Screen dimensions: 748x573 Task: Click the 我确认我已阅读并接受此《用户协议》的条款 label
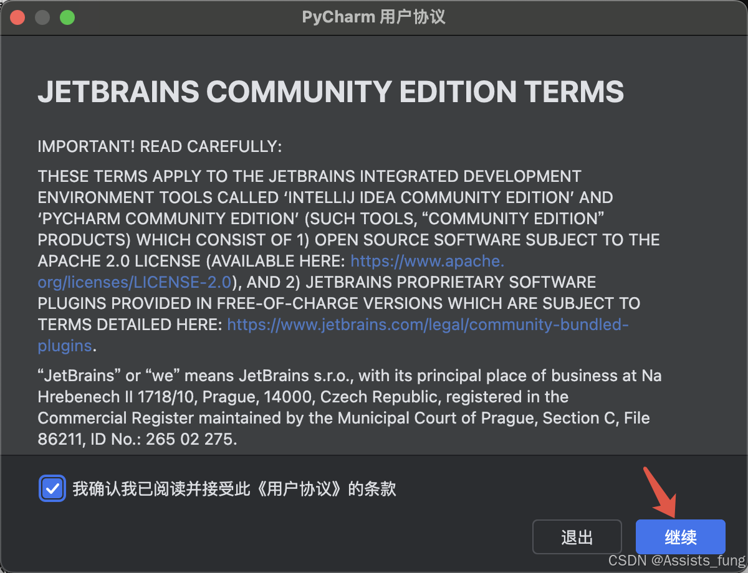tap(234, 489)
